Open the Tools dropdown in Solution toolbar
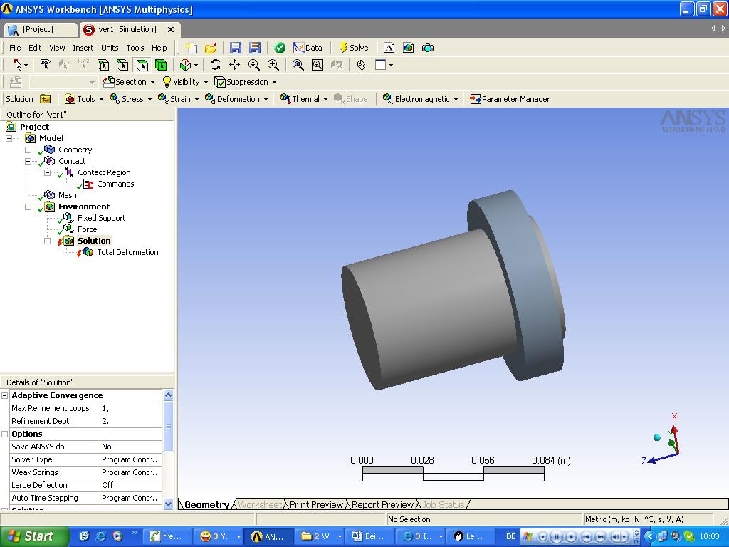 tap(84, 98)
